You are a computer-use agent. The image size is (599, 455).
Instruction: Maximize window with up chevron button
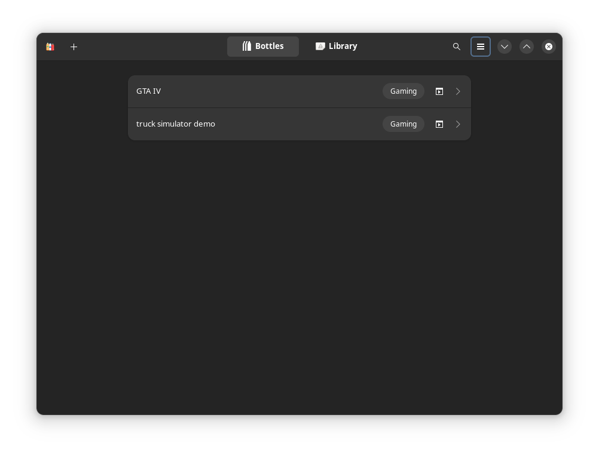point(527,47)
